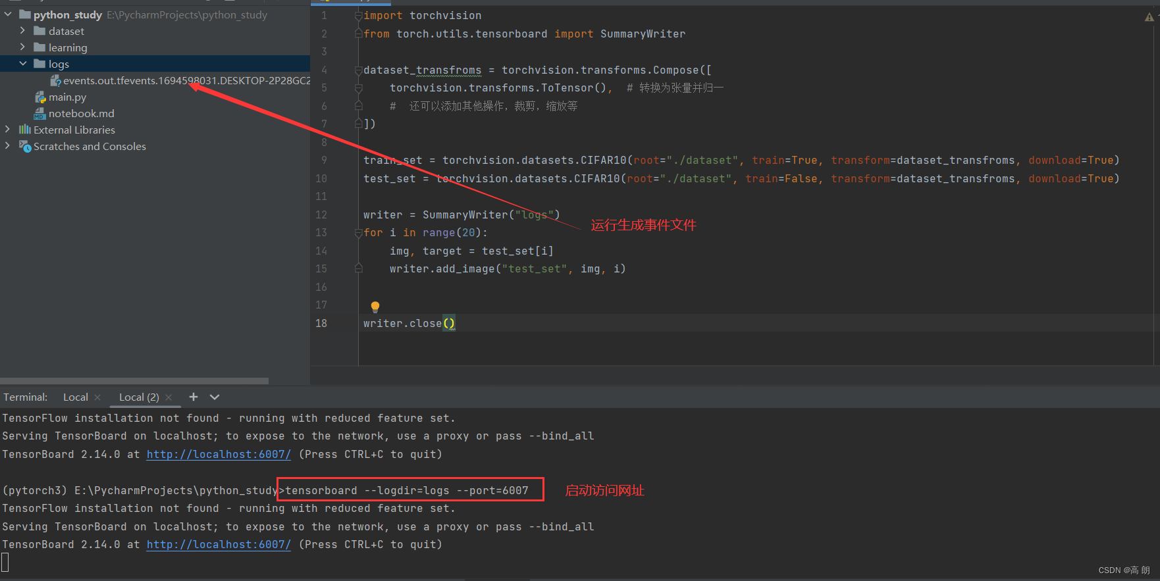This screenshot has height=581, width=1160.
Task: Close the Local terminal tab
Action: pos(97,397)
